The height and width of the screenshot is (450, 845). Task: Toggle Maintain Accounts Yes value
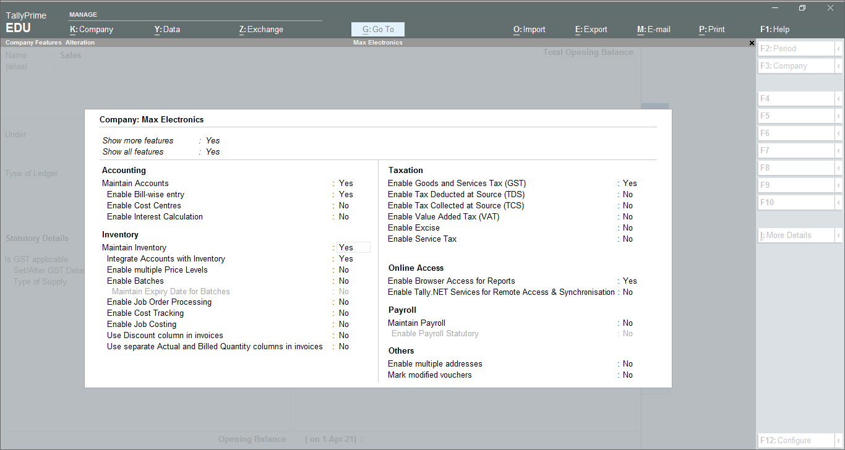(x=346, y=184)
